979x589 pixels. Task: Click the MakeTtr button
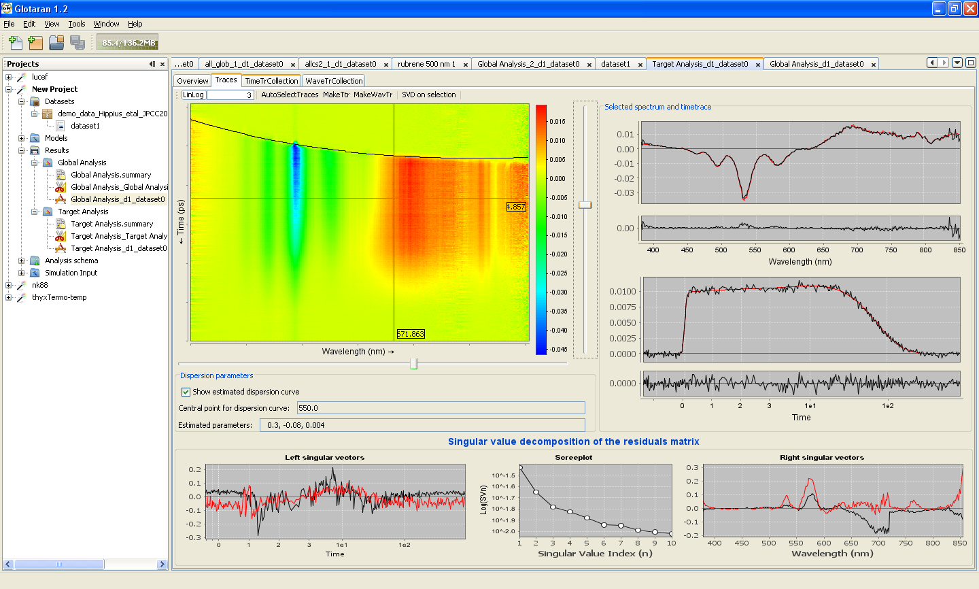pyautogui.click(x=336, y=95)
